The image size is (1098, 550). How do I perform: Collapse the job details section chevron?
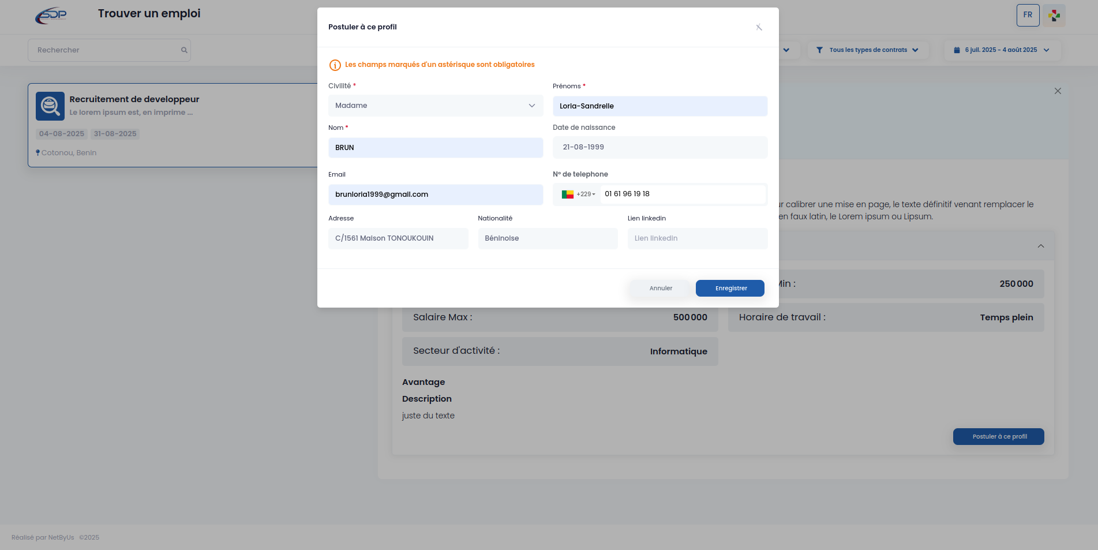[x=1041, y=246]
